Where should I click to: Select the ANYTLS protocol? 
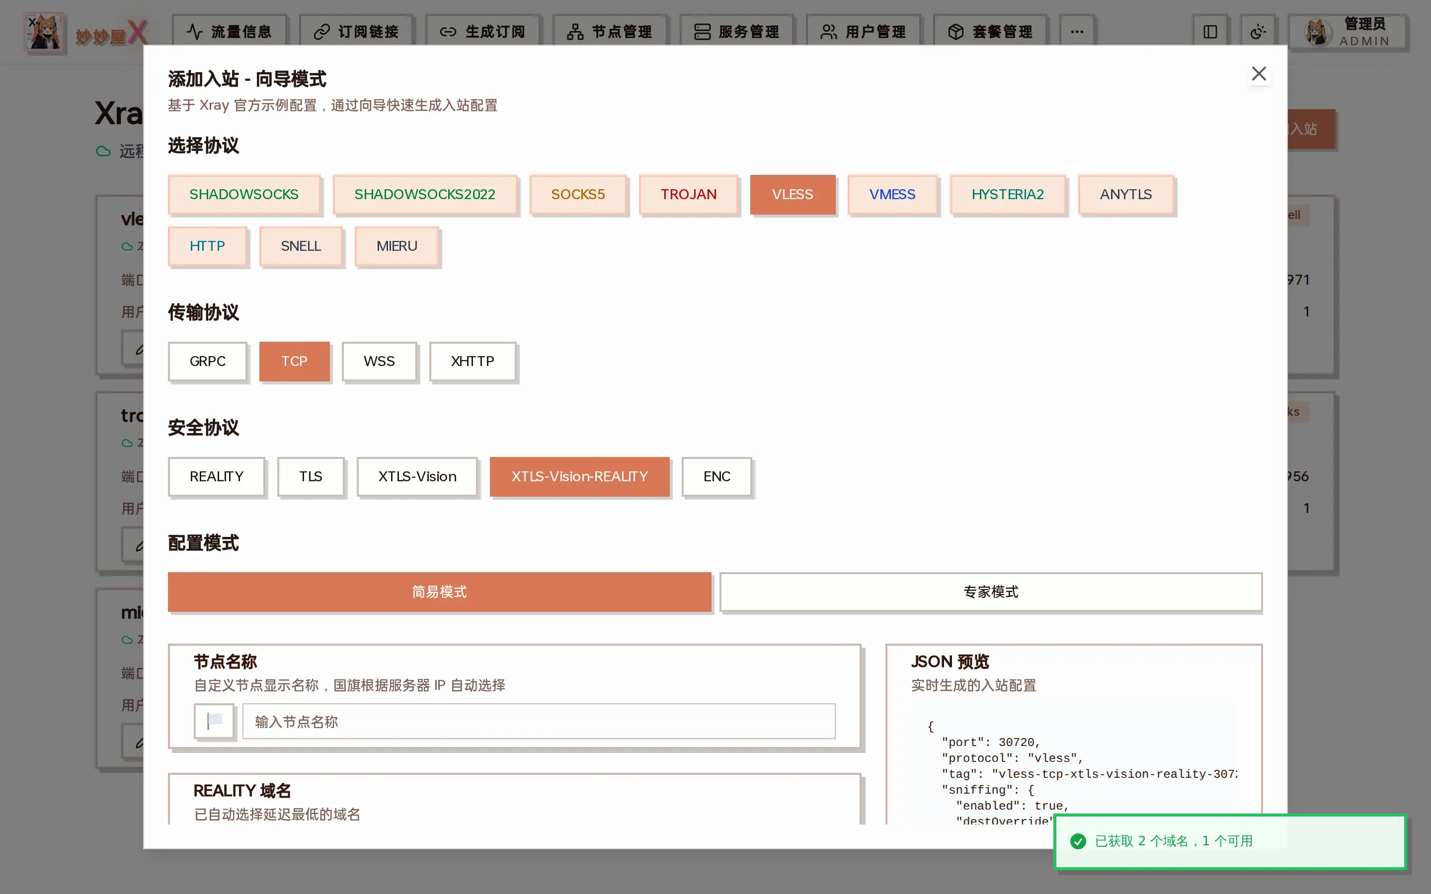pos(1125,195)
